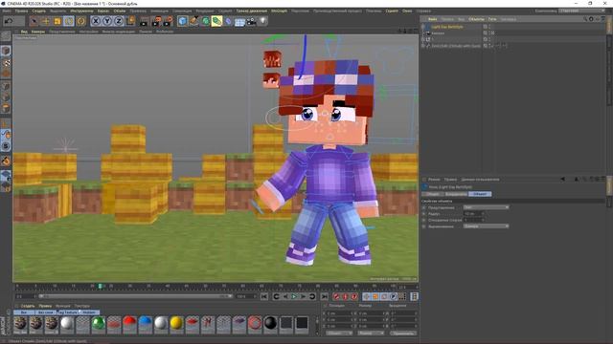Screen dimensions: 613x344
Task: Toggle visibility dots of camera object
Action: pyautogui.click(x=489, y=33)
